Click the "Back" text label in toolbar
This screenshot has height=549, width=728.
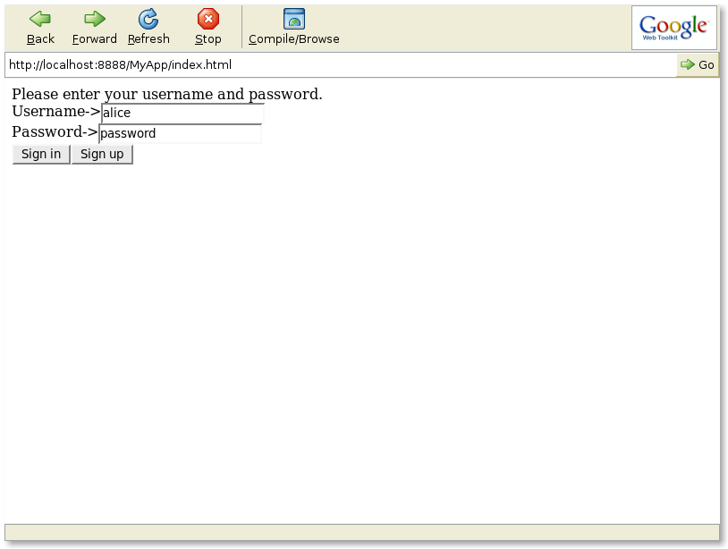pyautogui.click(x=40, y=39)
